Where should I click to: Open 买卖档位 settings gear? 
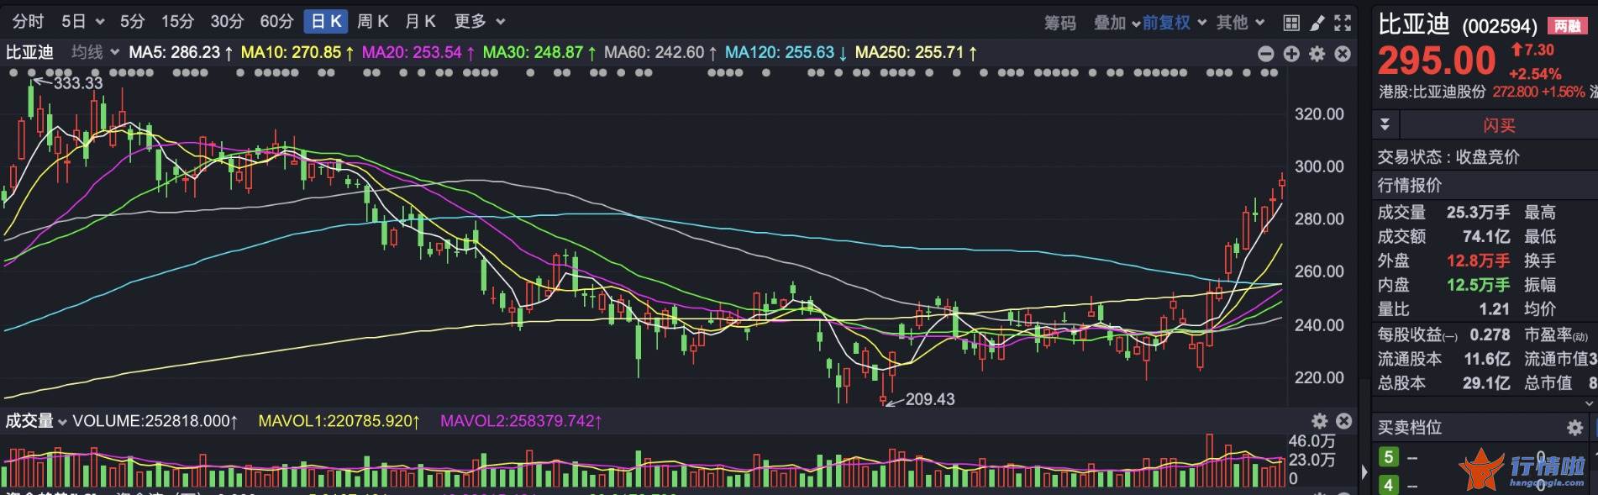tap(1574, 428)
